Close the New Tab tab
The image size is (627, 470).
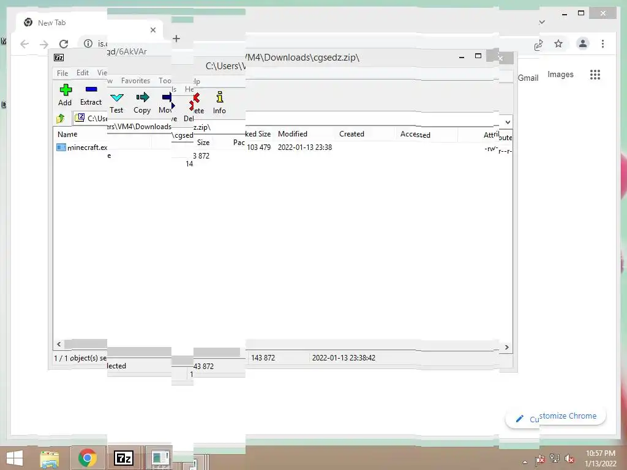(x=152, y=30)
